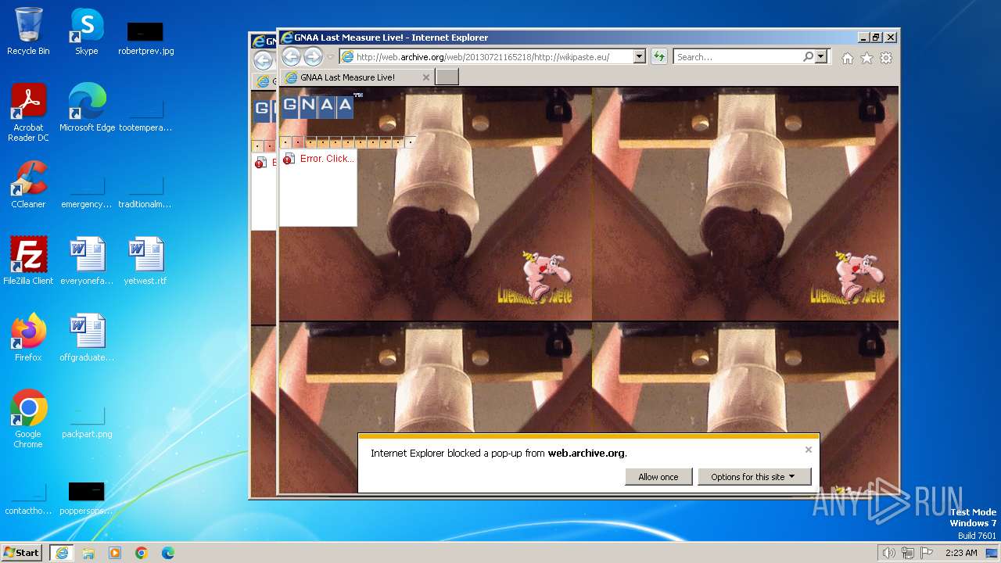This screenshot has width=1001, height=563.
Task: Click the back arrow in the background IE window
Action: point(263,60)
